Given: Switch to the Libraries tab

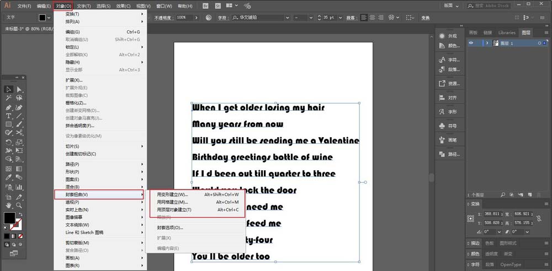Looking at the screenshot, I should [507, 32].
